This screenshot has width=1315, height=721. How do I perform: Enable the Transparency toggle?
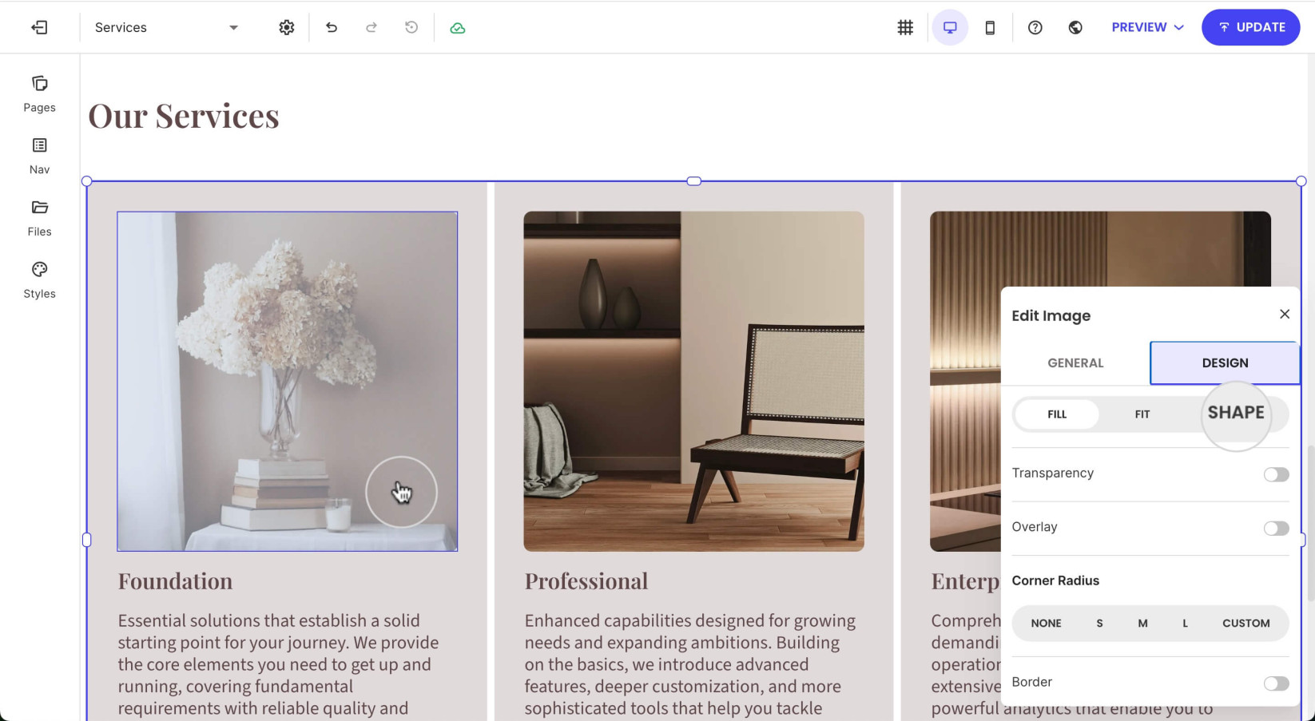[x=1276, y=474]
